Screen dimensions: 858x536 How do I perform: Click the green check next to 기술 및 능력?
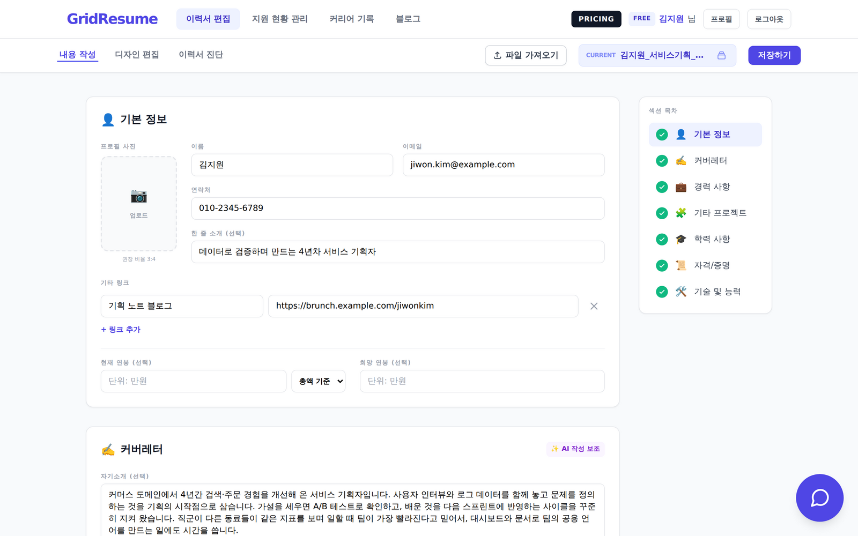point(662,292)
